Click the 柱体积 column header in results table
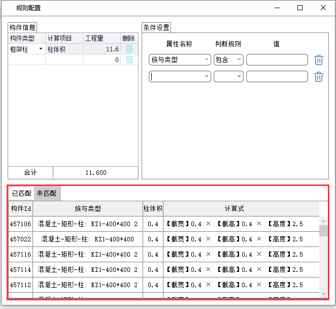Viewport: 336px width, 309px height. pos(153,208)
